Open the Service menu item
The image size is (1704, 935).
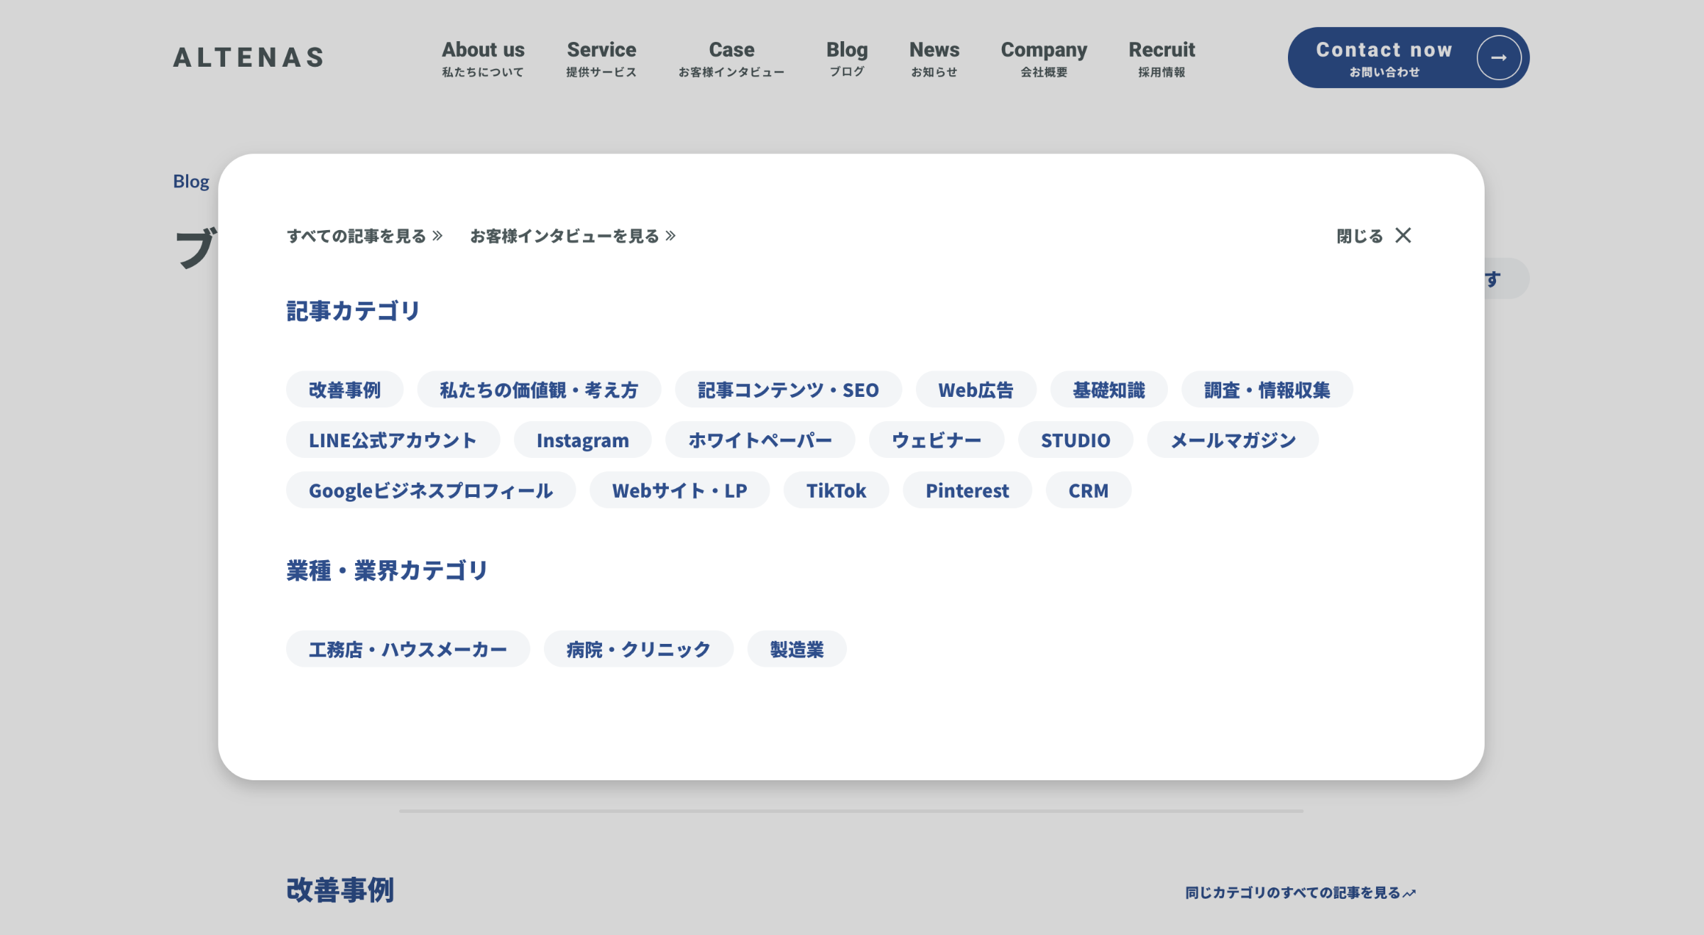[x=601, y=58]
